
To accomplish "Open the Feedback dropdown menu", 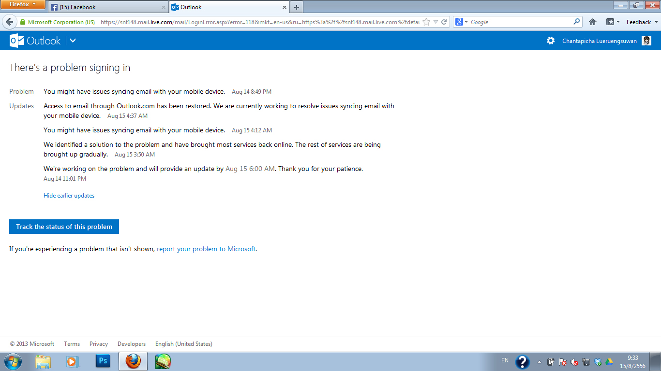I will [x=642, y=22].
